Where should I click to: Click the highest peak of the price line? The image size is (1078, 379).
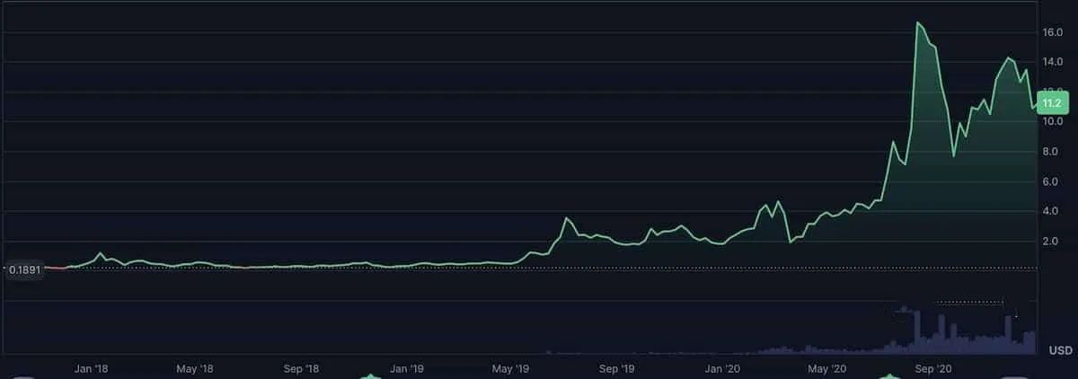click(x=917, y=23)
